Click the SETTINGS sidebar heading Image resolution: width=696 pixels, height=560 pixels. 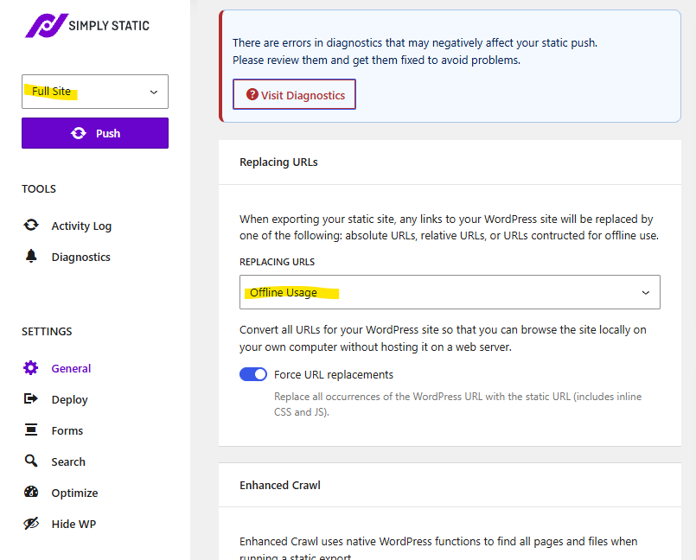click(47, 332)
